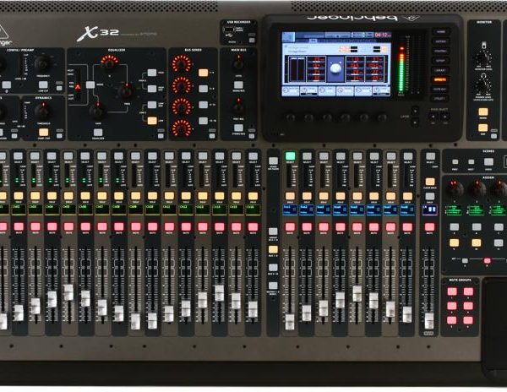Viewport: 507px width, 392px height.
Task: Select Bus Sends 13-16 button
Action: pyautogui.click(x=203, y=121)
